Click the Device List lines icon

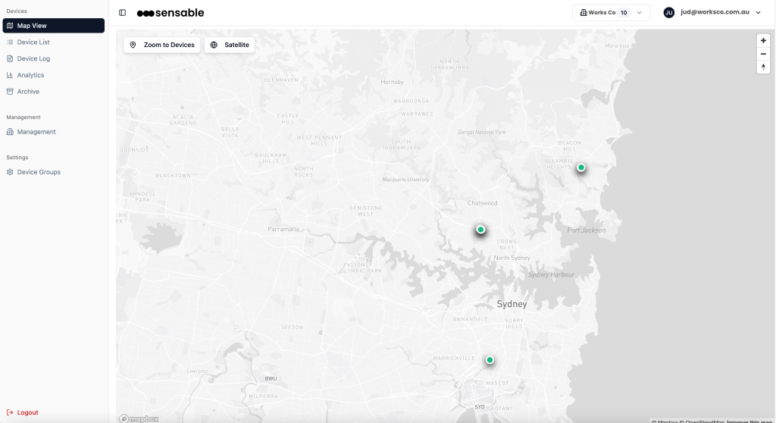[10, 42]
